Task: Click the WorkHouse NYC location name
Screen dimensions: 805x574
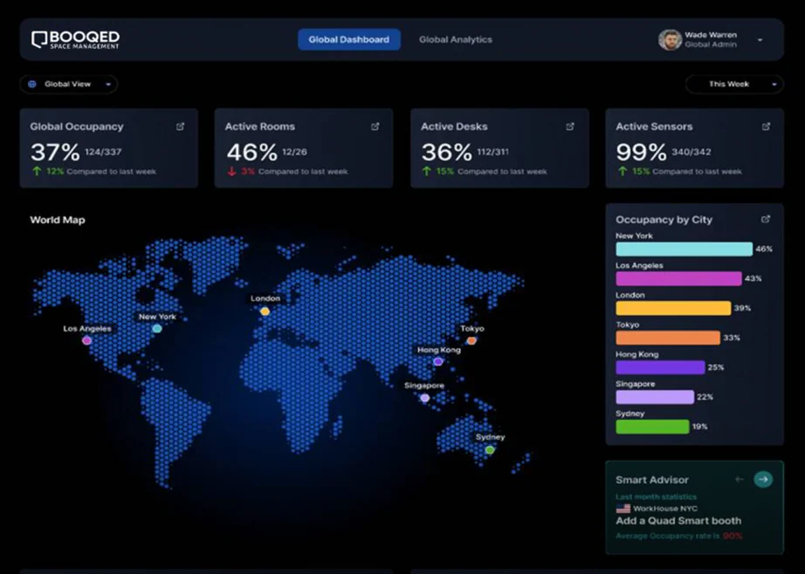Action: 665,509
